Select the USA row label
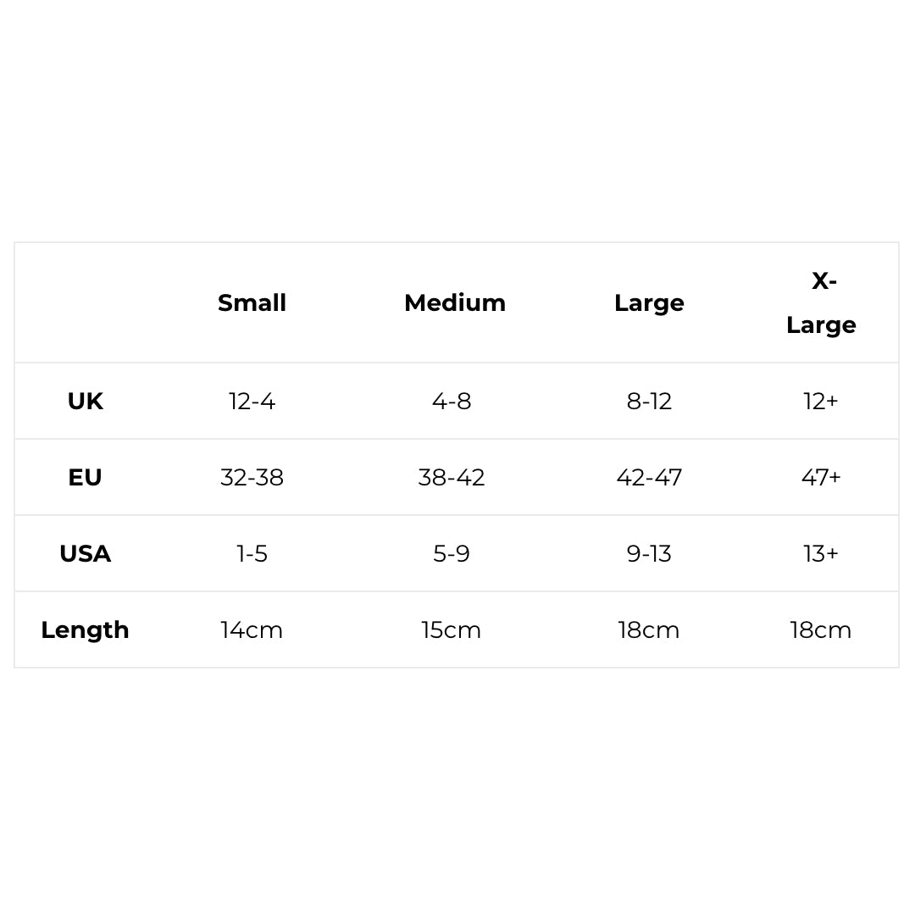Image resolution: width=915 pixels, height=915 pixels. coord(85,553)
